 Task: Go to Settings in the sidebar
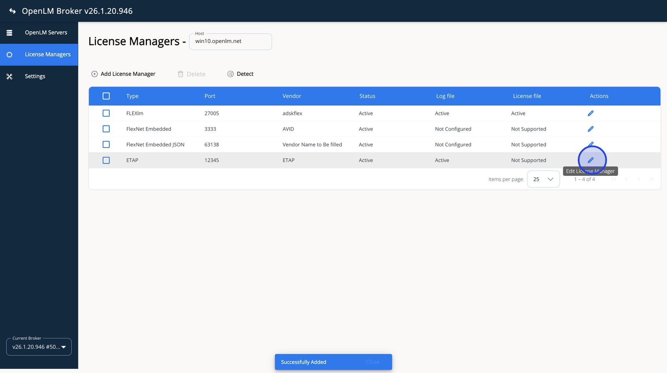click(x=35, y=77)
